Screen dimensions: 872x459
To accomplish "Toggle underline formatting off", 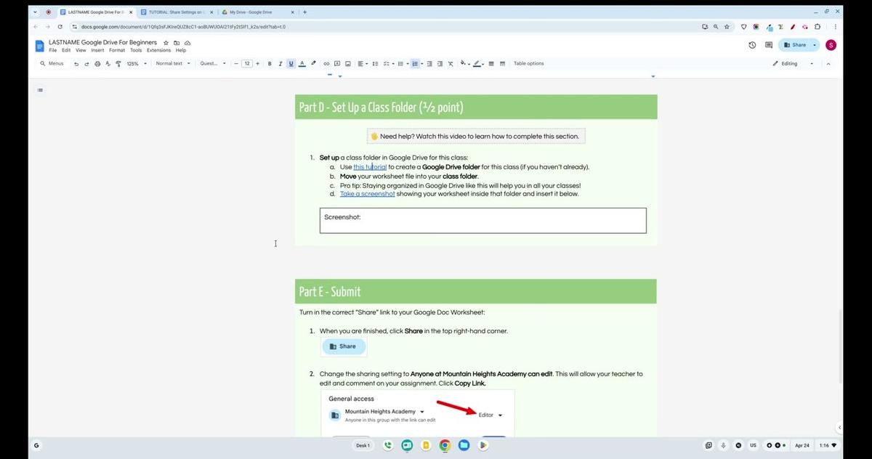I will (x=291, y=63).
